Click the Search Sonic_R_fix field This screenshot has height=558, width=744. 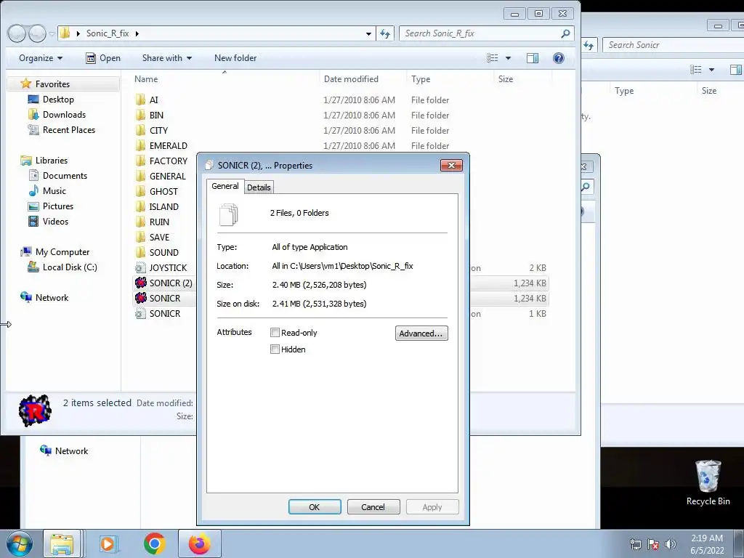point(480,33)
